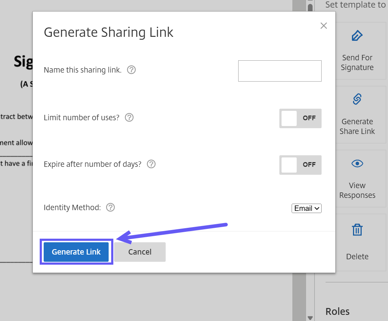
Task: Click the scrollbar down arrow
Action: pyautogui.click(x=310, y=318)
